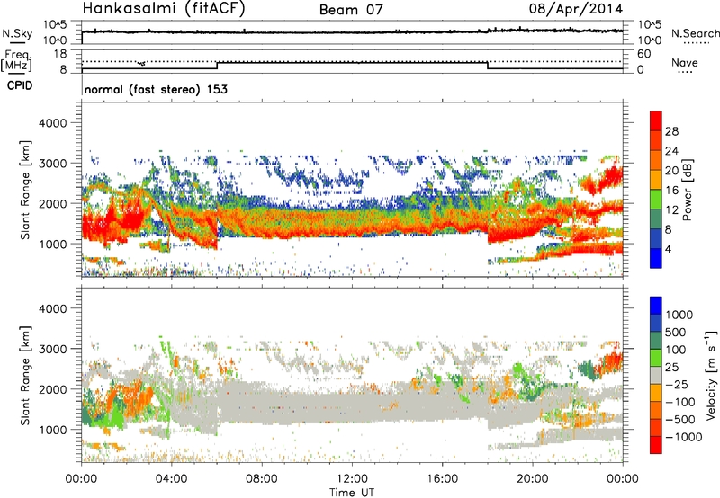720x498 pixels.
Task: Click the 60 Nave scale tick label
Action: click(643, 54)
